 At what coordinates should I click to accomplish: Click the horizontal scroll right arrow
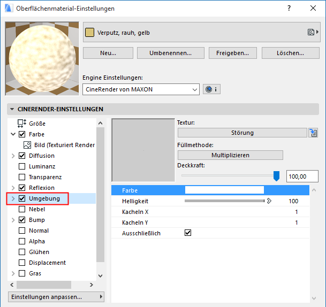click(92, 285)
